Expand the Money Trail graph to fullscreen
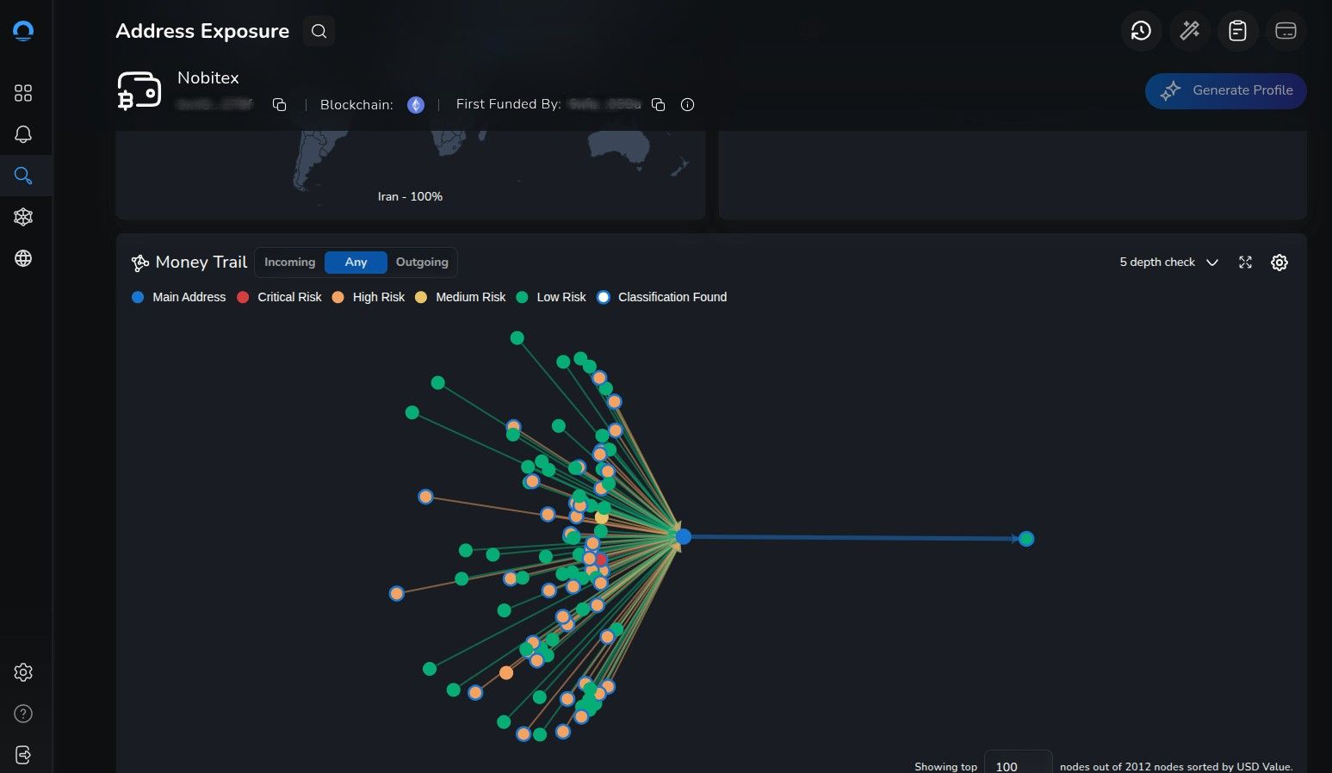This screenshot has height=773, width=1332. (x=1245, y=262)
